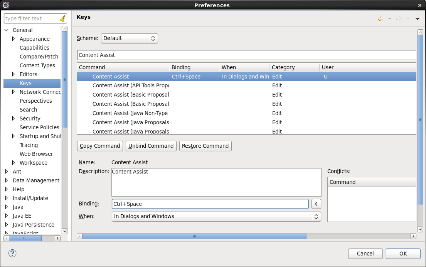Select Web Browser preferences page
The image size is (426, 267).
tap(36, 154)
